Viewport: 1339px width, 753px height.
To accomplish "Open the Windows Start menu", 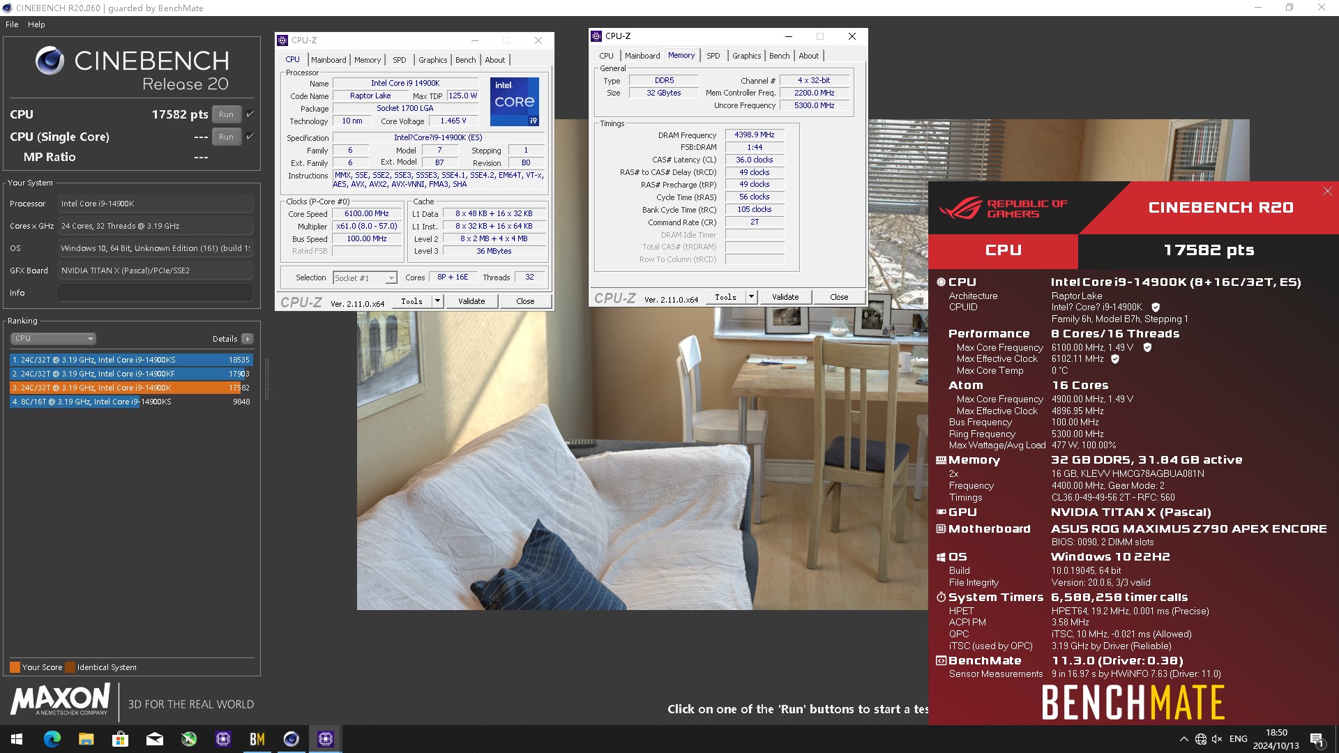I will pos(17,739).
